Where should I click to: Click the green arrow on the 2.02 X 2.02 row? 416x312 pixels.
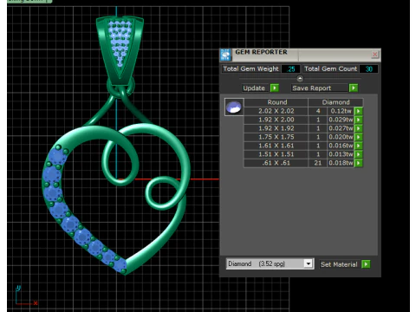[358, 111]
